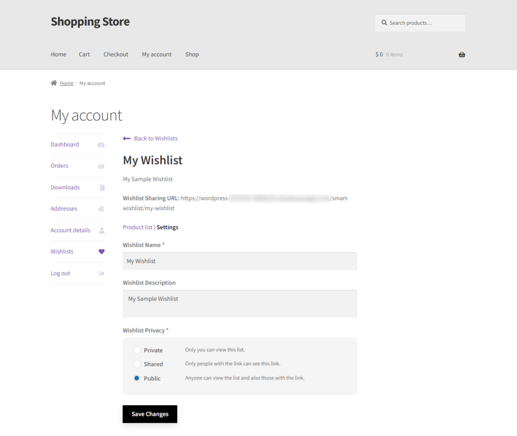517x436 pixels.
Task: Open Shop in the top navigation
Action: (192, 55)
